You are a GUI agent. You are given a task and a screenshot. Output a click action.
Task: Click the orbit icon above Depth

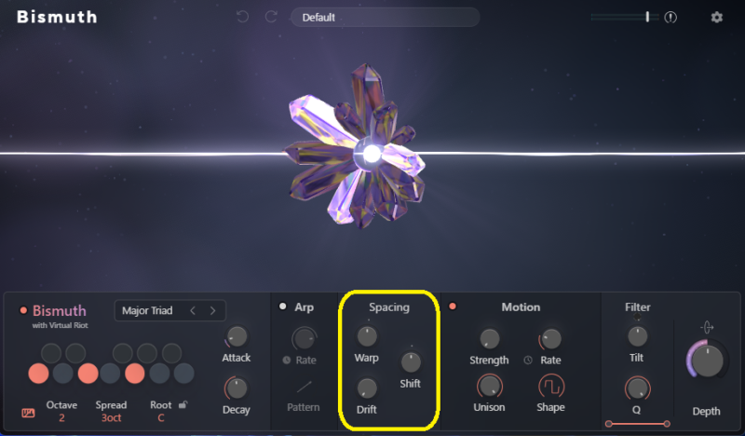click(707, 327)
